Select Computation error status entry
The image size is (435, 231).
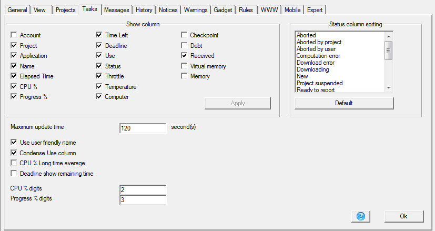pyautogui.click(x=318, y=56)
